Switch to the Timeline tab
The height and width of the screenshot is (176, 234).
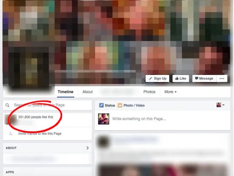point(65,92)
